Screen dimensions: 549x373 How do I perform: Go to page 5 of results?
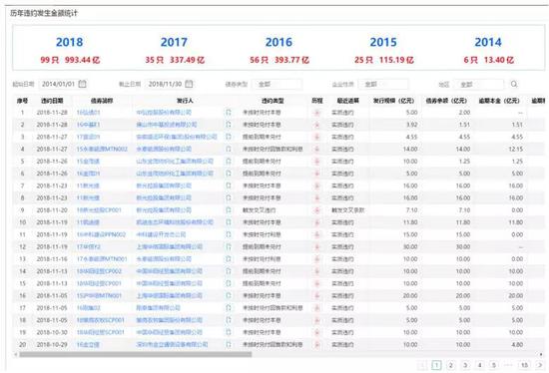[x=494, y=365]
